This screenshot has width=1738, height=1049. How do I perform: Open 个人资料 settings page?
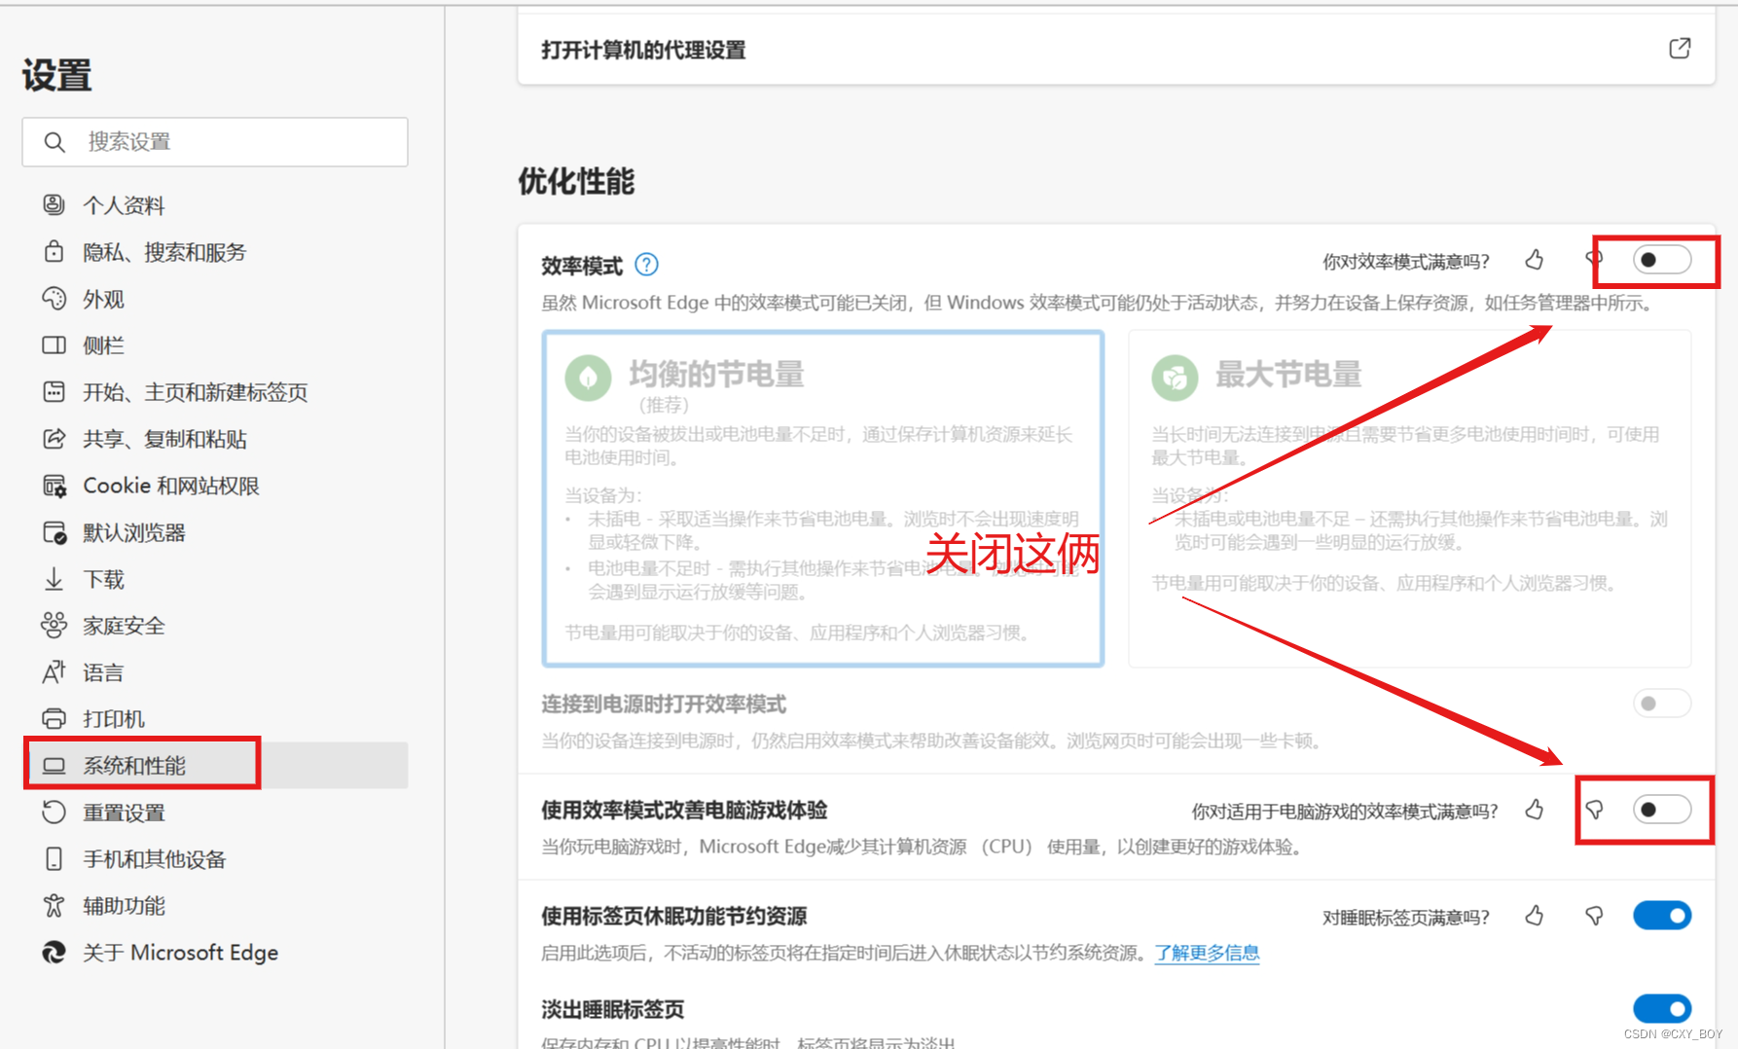215,205
